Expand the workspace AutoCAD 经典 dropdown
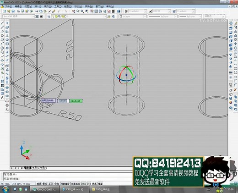 coord(33,17)
